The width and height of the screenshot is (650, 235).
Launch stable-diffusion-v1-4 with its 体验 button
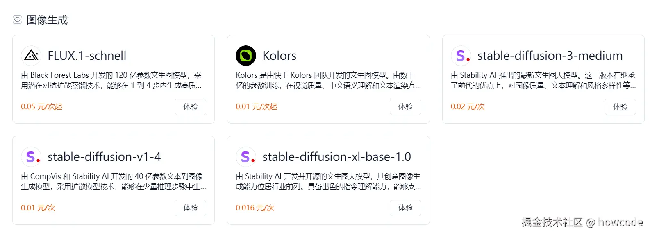pyautogui.click(x=190, y=208)
